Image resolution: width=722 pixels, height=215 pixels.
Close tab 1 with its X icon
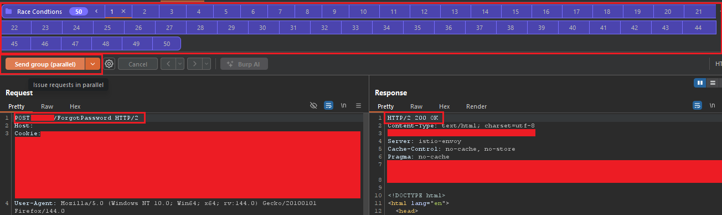coord(123,12)
